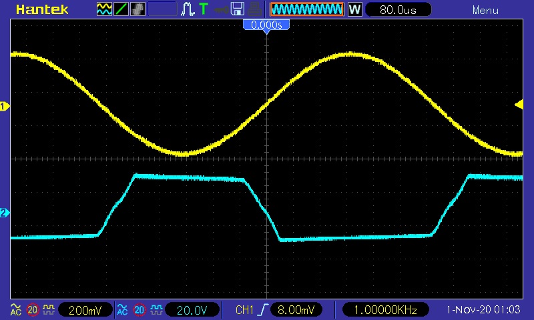Click the yellow trigger level arrow on right edge

pos(518,103)
